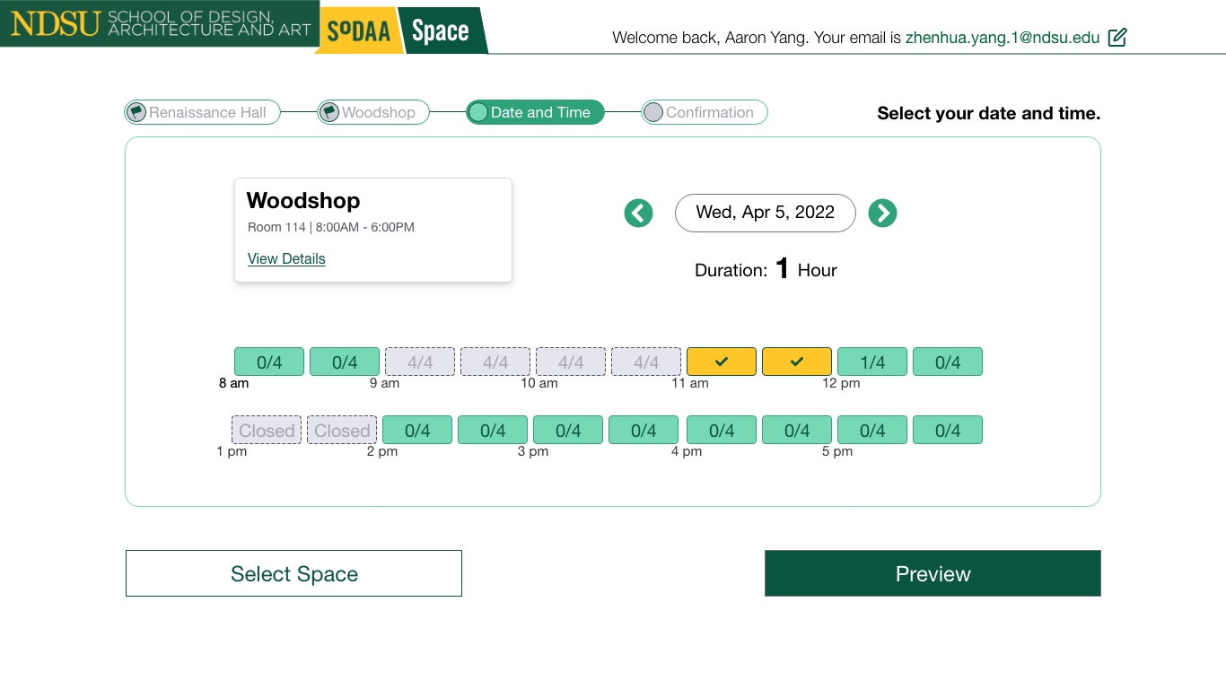Click the Closed slot at 1:30 pm
The width and height of the screenshot is (1226, 689).
[x=342, y=430]
